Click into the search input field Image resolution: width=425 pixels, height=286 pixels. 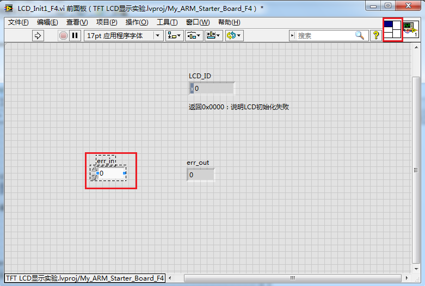[x=325, y=35]
